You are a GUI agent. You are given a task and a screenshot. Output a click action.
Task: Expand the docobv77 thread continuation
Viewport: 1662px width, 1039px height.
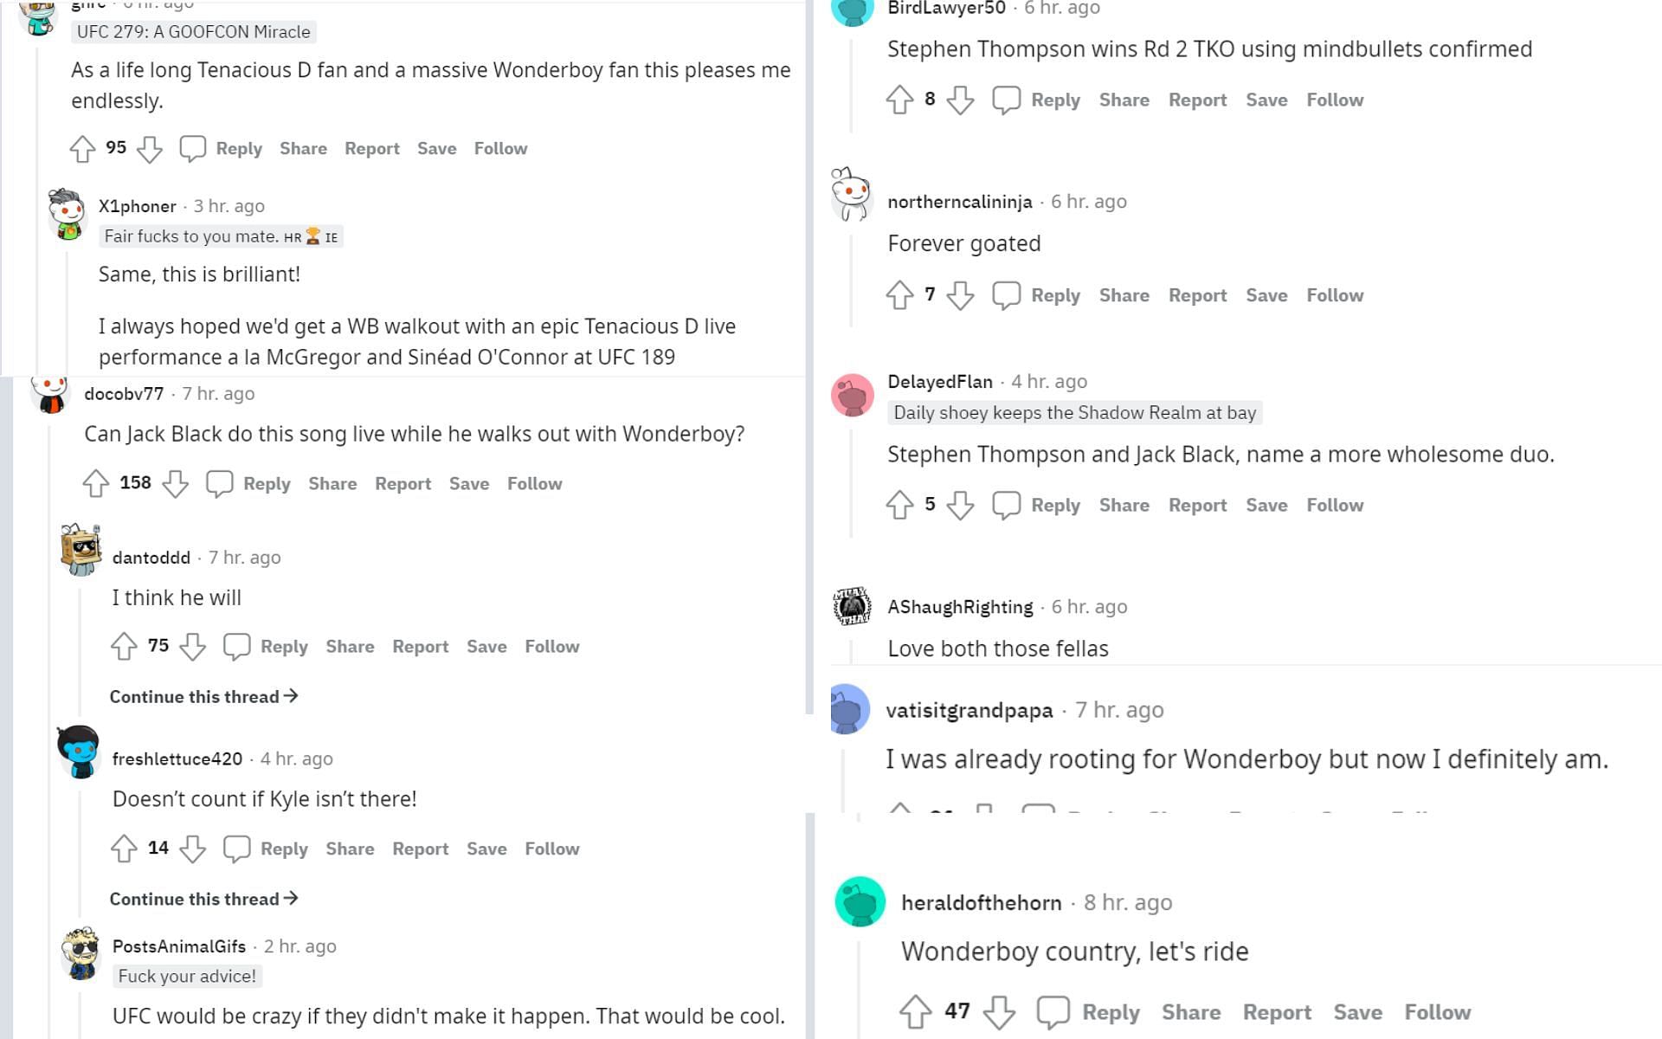point(203,695)
